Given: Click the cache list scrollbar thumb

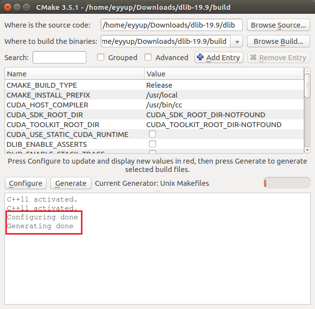Looking at the screenshot, I should tap(307, 86).
